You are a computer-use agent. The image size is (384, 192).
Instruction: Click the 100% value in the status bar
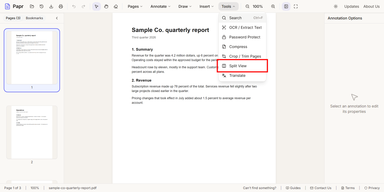(x=35, y=188)
